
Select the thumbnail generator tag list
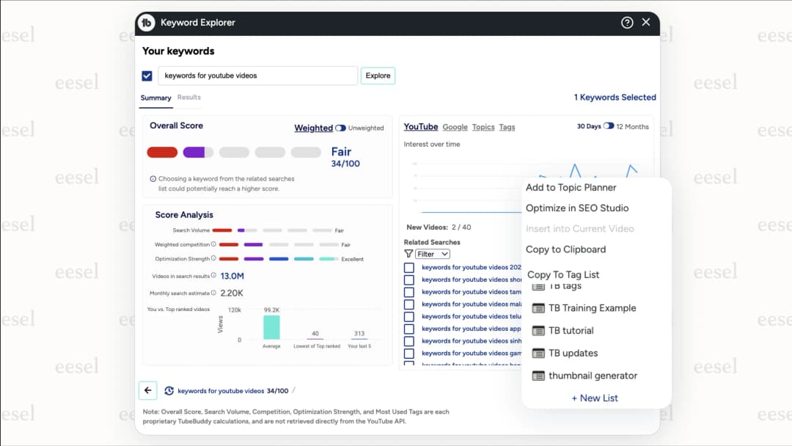[x=593, y=376]
